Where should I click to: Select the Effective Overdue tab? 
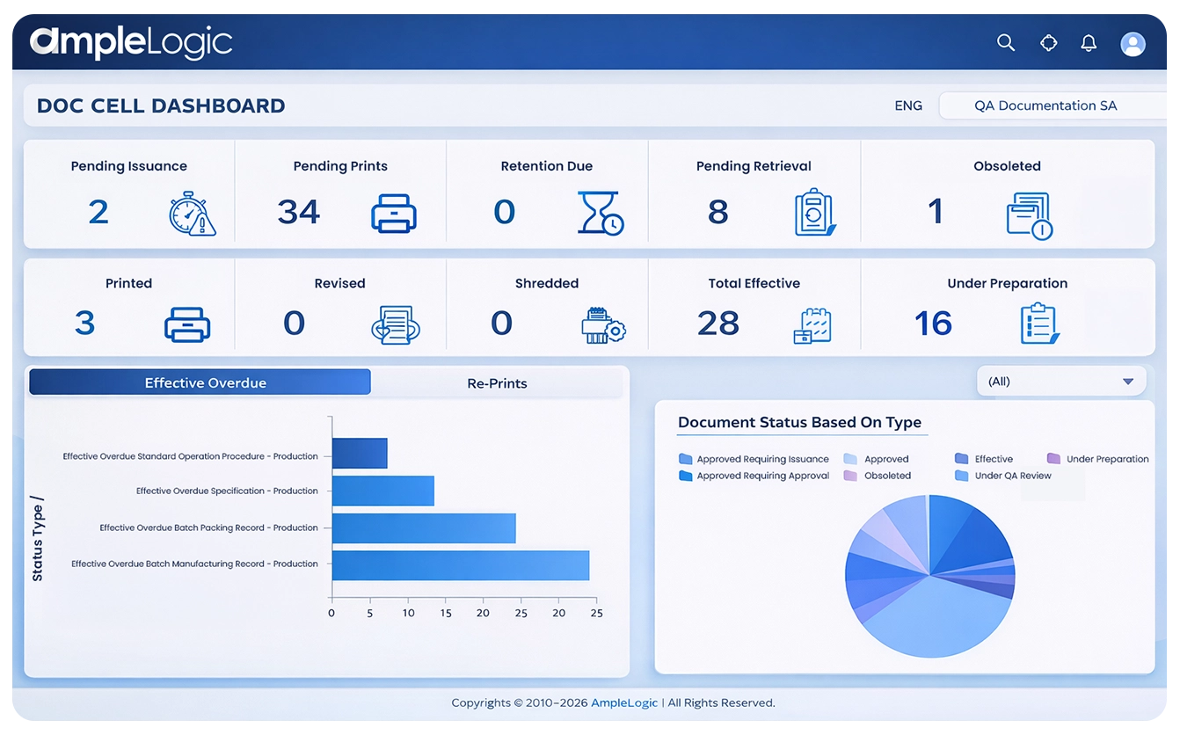[200, 382]
